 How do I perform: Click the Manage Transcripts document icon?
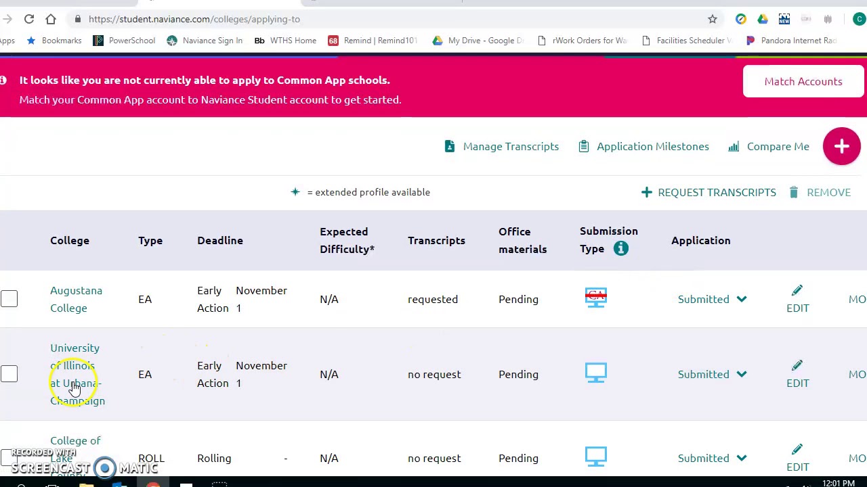(450, 146)
